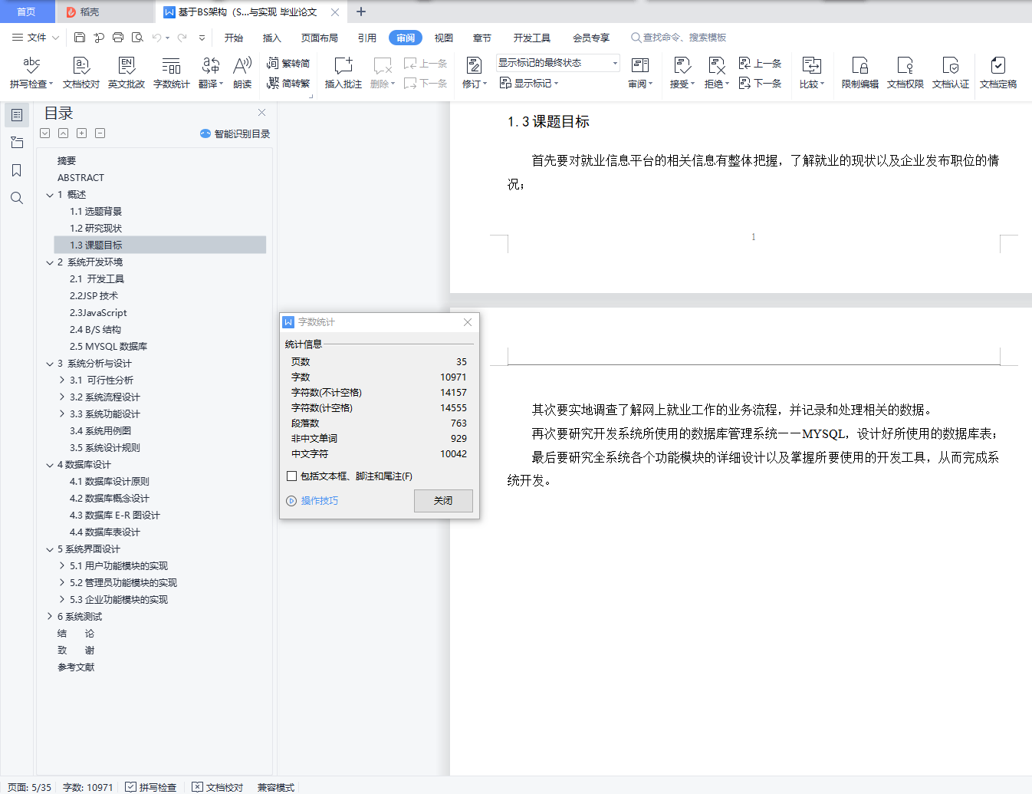Jump to '2.5 MYSQL 数据库' in outline

click(109, 347)
